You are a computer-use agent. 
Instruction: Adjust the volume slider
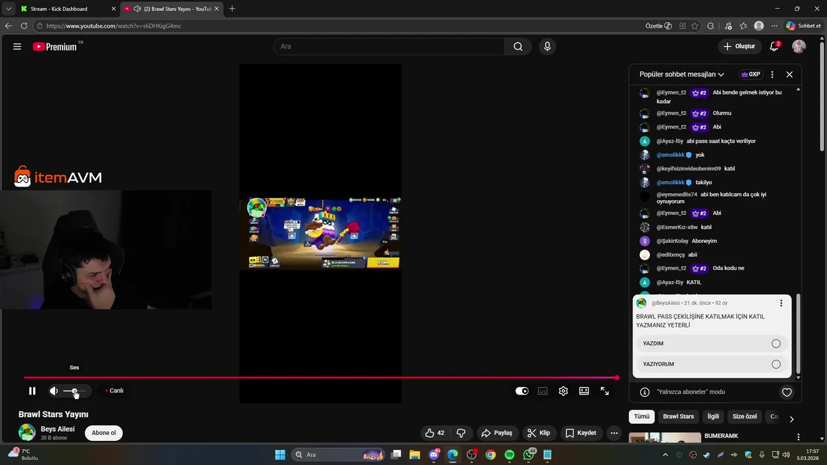point(75,391)
